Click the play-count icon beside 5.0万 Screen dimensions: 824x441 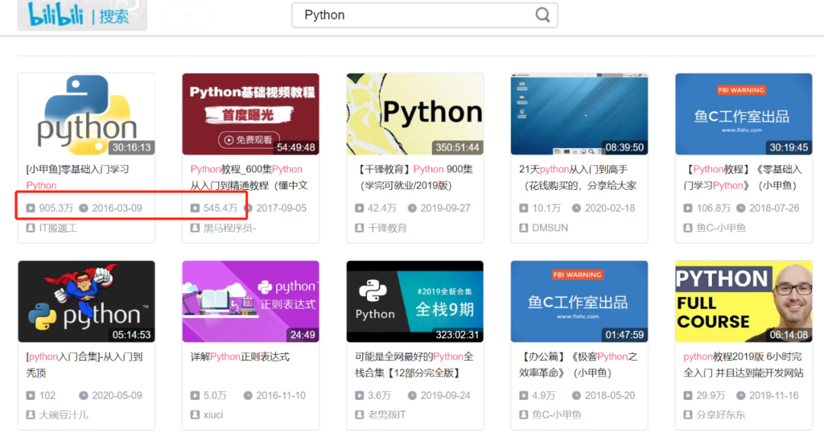(x=195, y=395)
